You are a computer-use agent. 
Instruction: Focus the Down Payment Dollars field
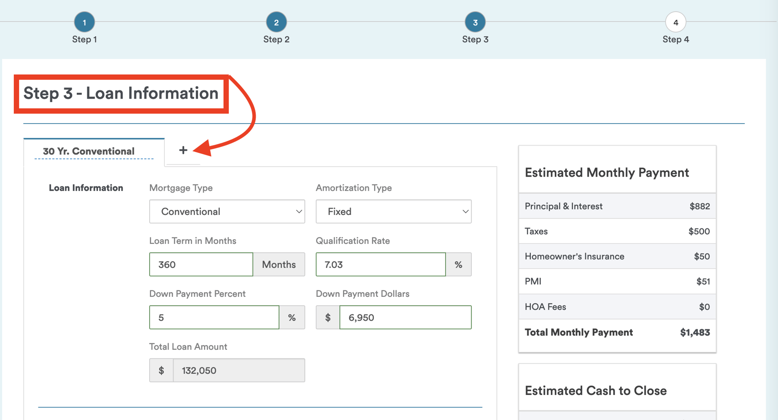[x=406, y=317]
